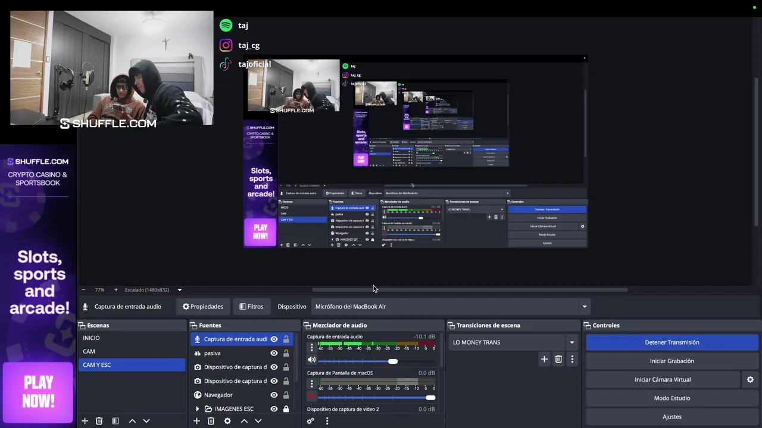This screenshot has width=762, height=428.
Task: Open scene filters icon in Escenas toolbar
Action: (115, 421)
